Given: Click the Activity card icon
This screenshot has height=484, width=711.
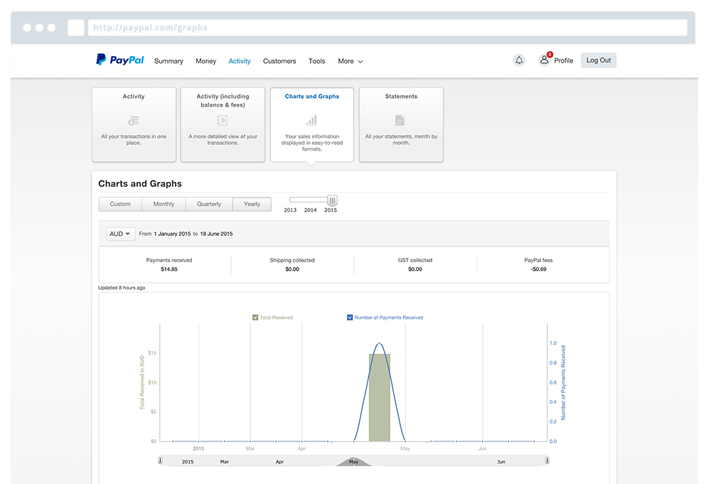Looking at the screenshot, I should coord(134,121).
